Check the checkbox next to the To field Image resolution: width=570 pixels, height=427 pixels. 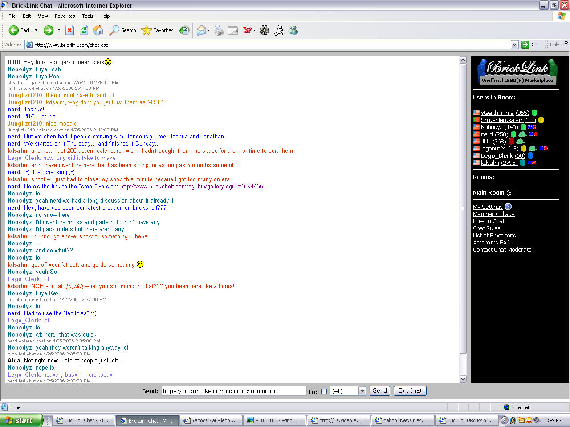coord(323,390)
